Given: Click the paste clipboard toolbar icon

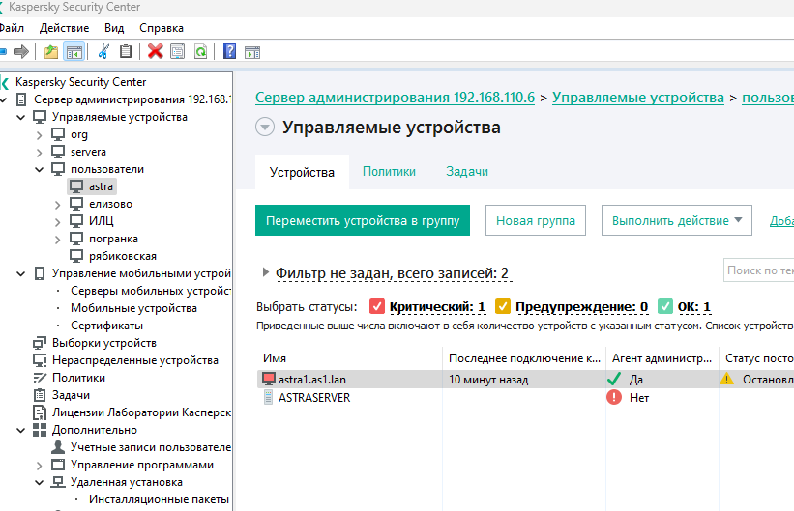Looking at the screenshot, I should (125, 51).
